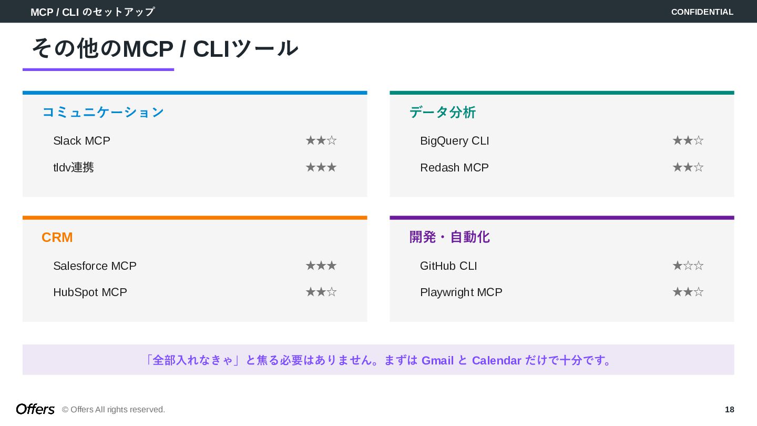
Task: Click the star rating beside Slack MCP
Action: 321,140
